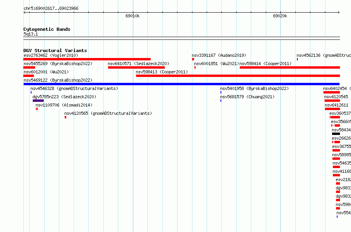Click the purple dgv5785n223 (Sedlazeck2020) bar
This screenshot has width=351, height=232.
[38, 101]
